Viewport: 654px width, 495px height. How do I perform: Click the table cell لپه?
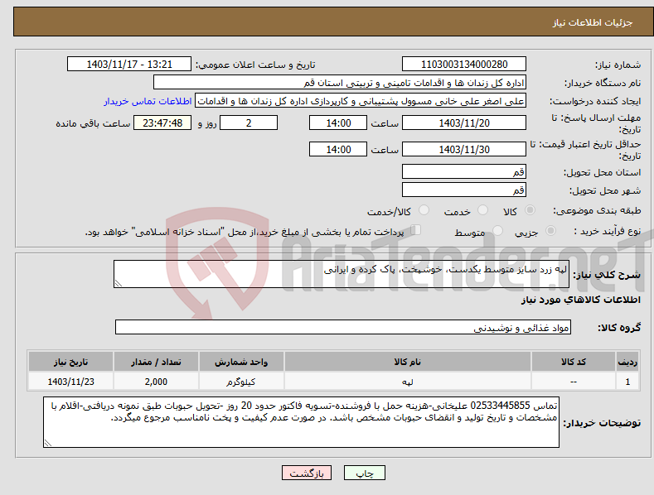(x=408, y=382)
